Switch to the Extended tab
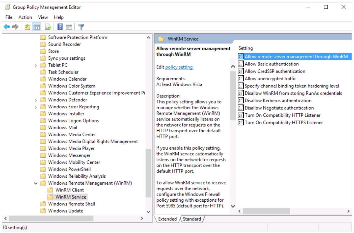Image resolution: width=354 pixels, height=233 pixels. pyautogui.click(x=168, y=219)
